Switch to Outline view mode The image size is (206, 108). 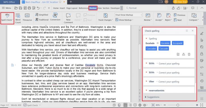click(130, 105)
